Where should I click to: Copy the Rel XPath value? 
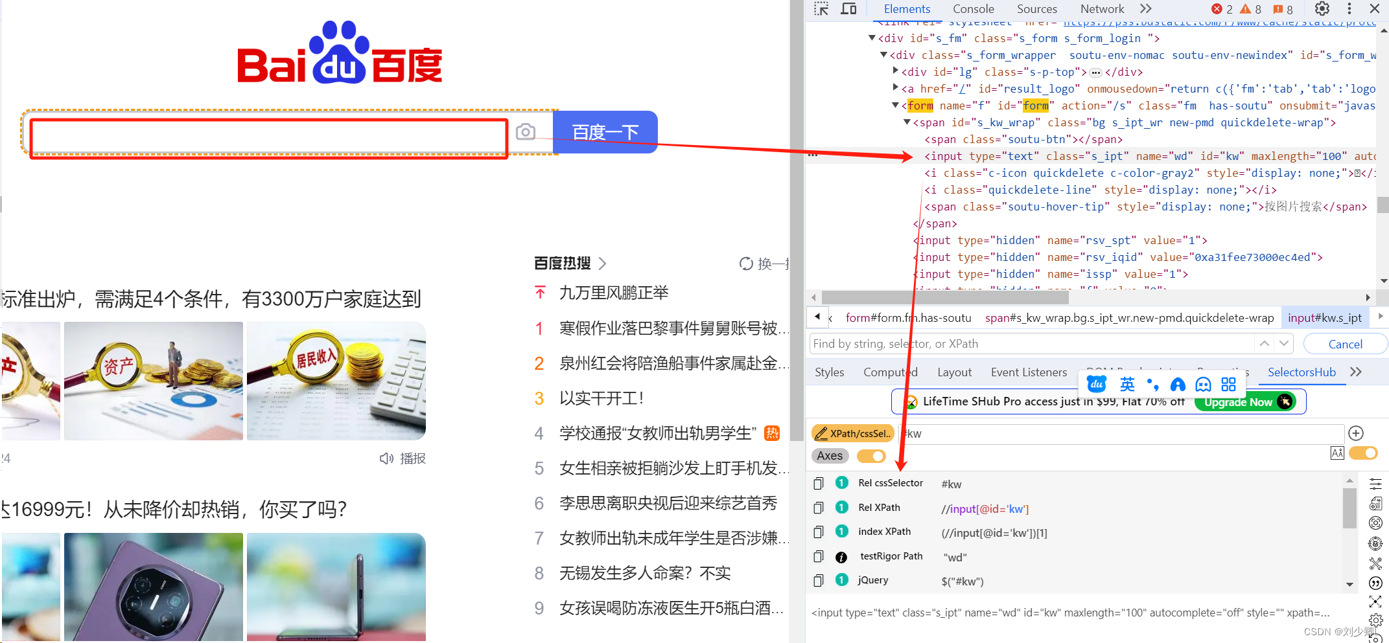pyautogui.click(x=819, y=508)
